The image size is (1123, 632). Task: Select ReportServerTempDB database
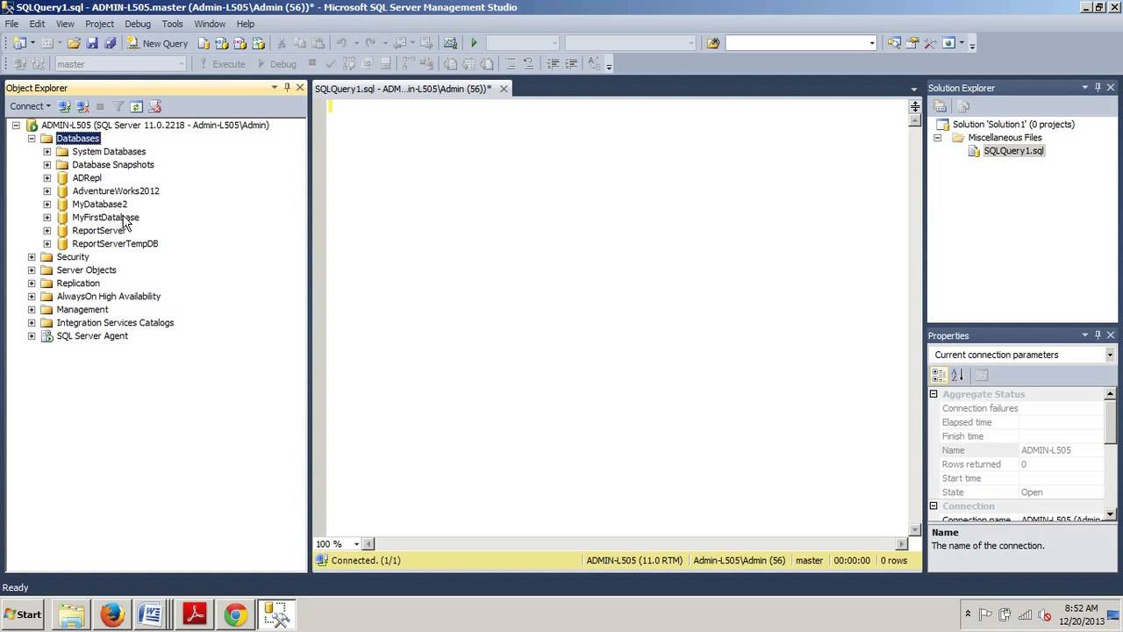pyautogui.click(x=115, y=244)
